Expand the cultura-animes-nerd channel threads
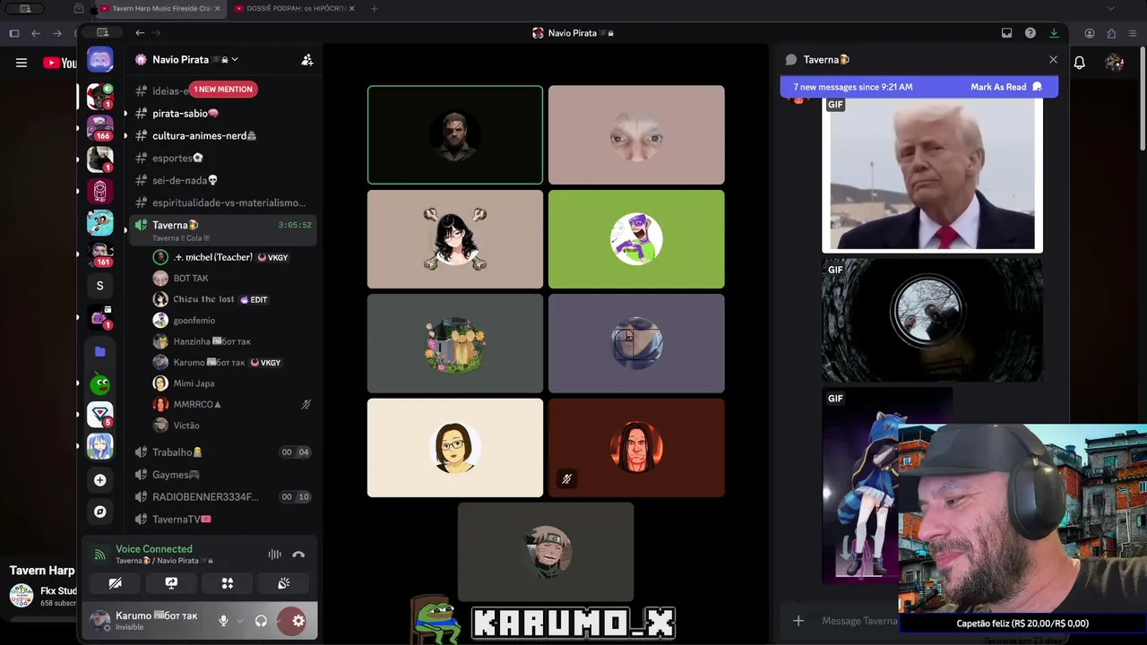This screenshot has height=645, width=1147. click(125, 136)
